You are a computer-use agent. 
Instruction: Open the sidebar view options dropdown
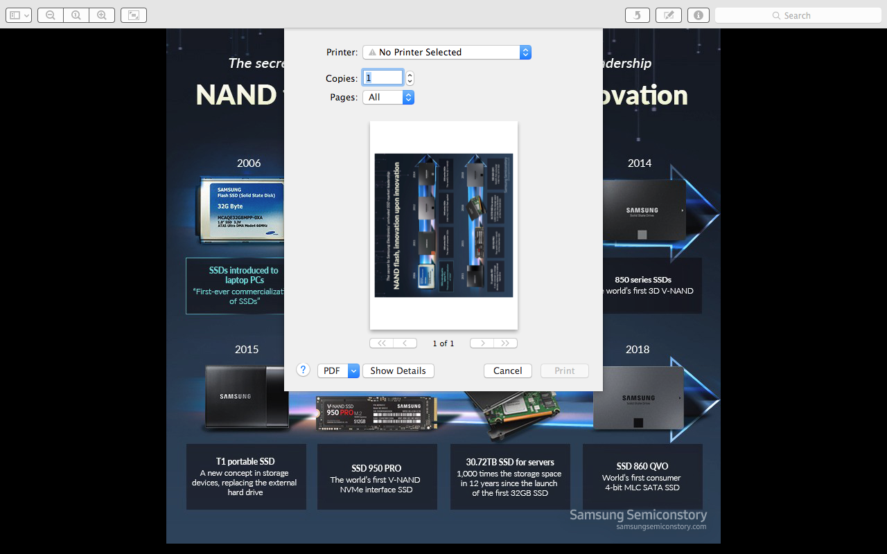pyautogui.click(x=18, y=15)
